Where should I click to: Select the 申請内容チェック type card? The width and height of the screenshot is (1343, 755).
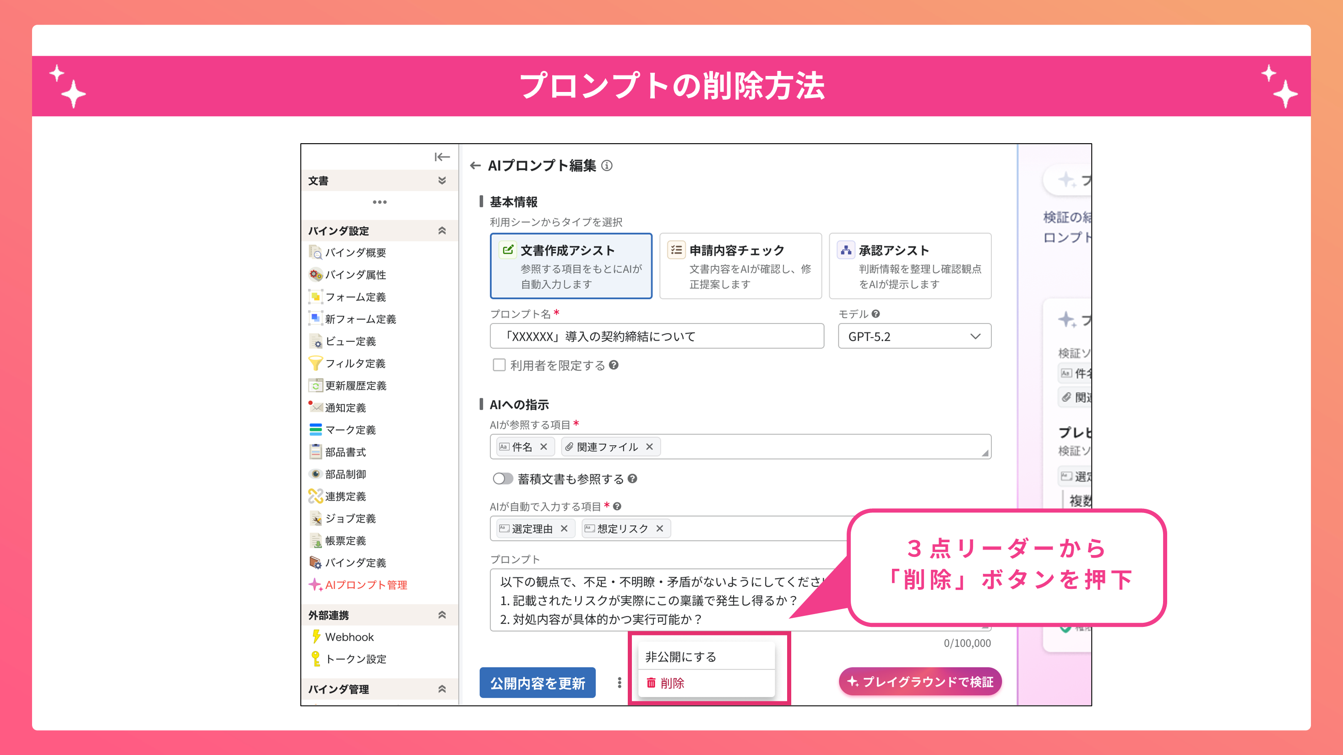740,266
